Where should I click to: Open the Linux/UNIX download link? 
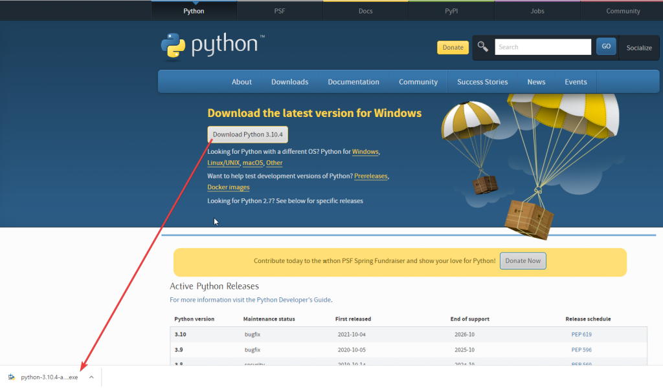tap(223, 163)
